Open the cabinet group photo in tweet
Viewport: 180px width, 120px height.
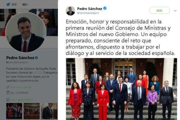click(x=121, y=89)
